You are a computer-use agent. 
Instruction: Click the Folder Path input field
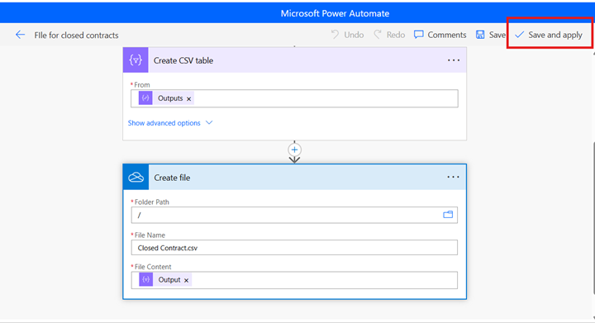(294, 215)
